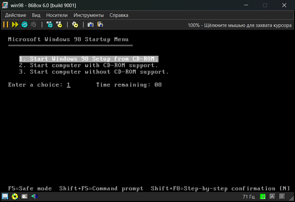Click the CD-ROM disc status bar icon
The height and width of the screenshot is (202, 295).
pyautogui.click(x=15, y=196)
